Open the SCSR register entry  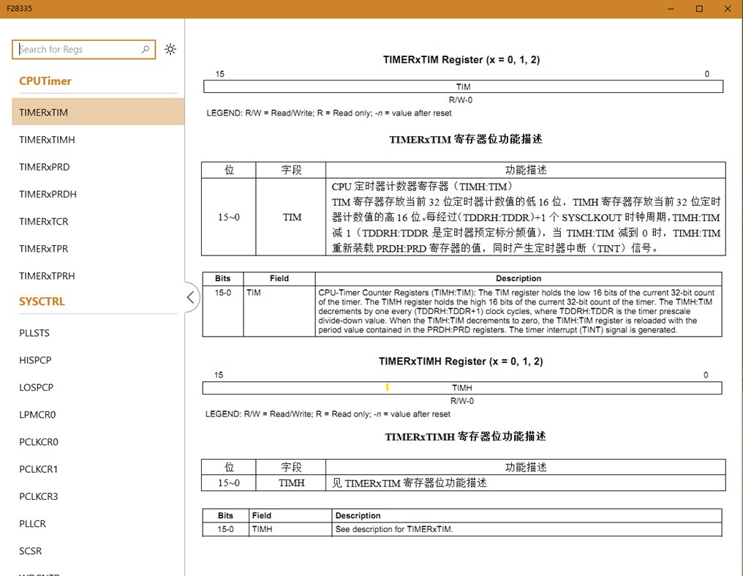[29, 550]
